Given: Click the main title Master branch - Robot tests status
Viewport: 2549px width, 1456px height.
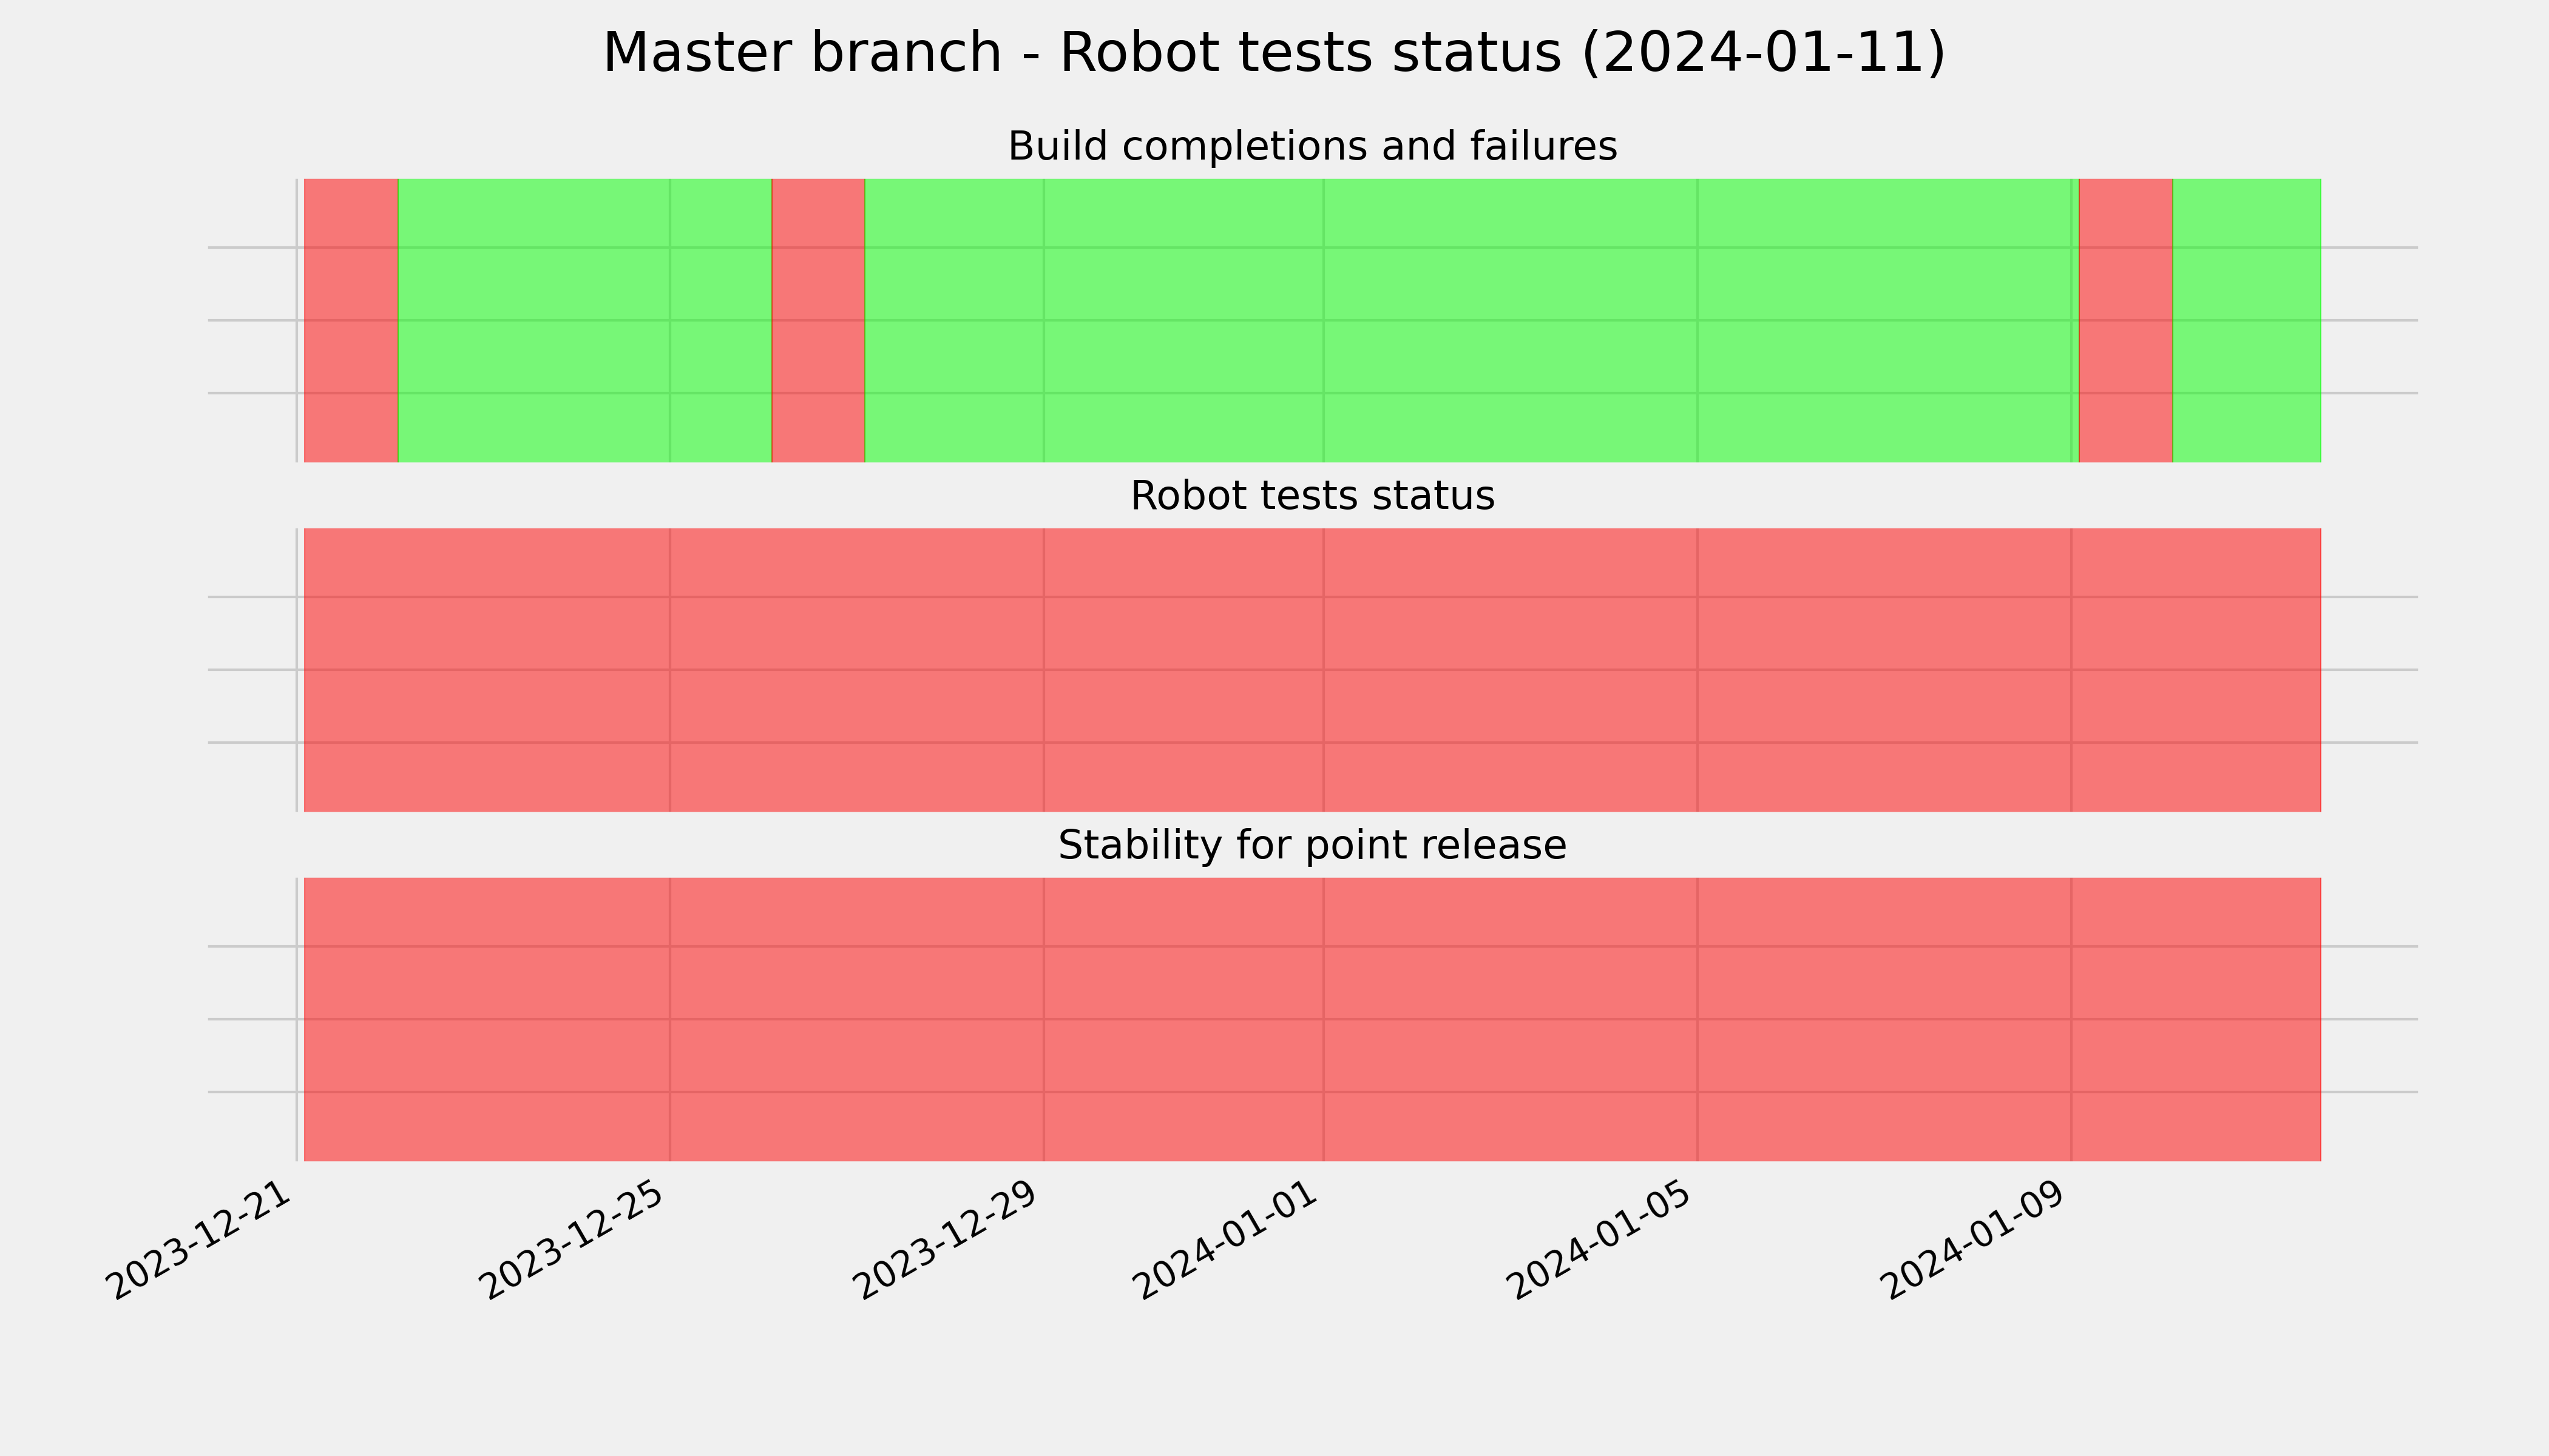Looking at the screenshot, I should [x=1273, y=53].
